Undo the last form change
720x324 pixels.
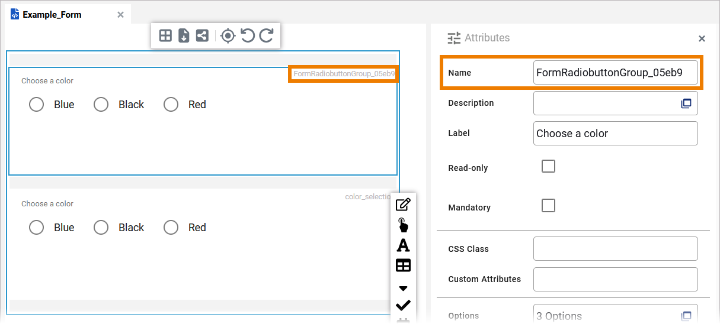[248, 35]
